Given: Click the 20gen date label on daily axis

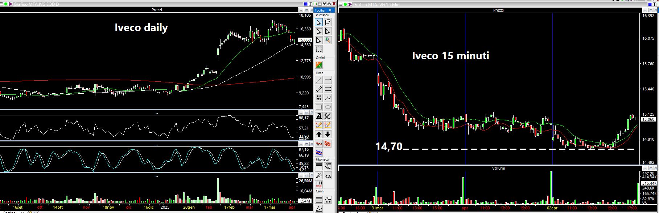Looking at the screenshot, I should (189, 208).
